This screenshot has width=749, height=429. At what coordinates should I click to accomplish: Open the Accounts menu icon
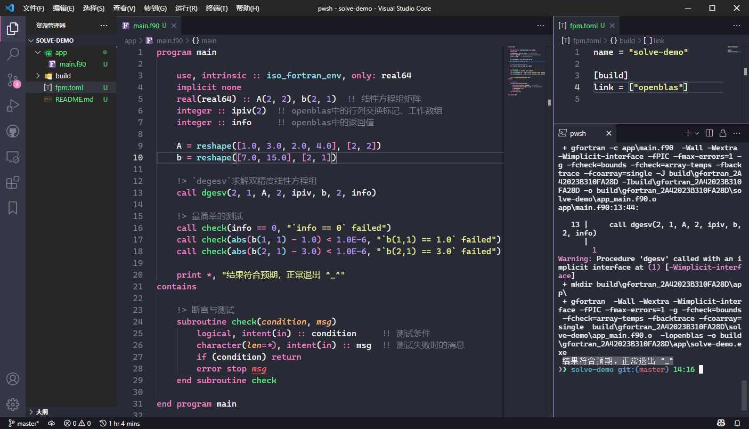(13, 379)
